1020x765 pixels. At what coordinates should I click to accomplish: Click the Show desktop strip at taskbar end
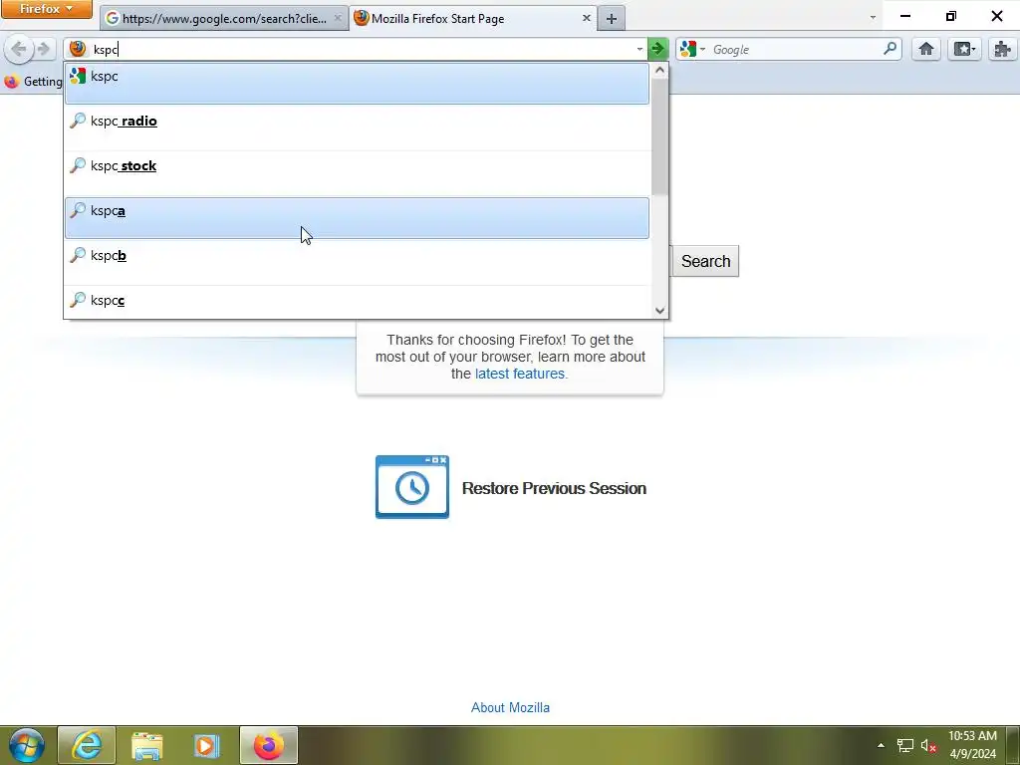point(1013,745)
